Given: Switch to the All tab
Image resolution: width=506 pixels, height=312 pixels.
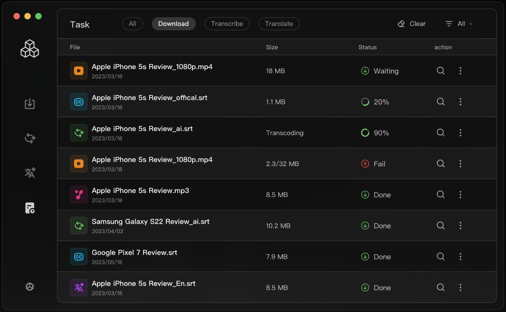Looking at the screenshot, I should point(133,24).
